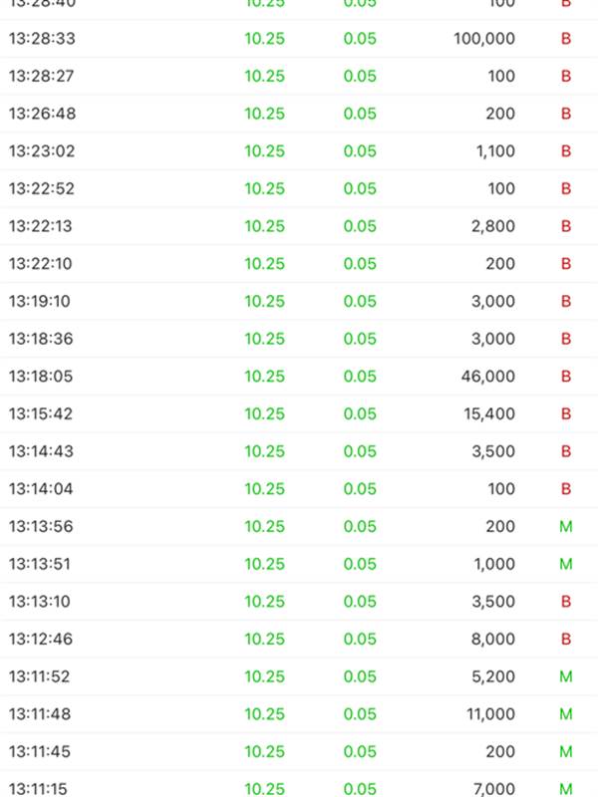Click the 0.05 change at 13:14:43
Viewport: 598px width, 797px height.
tap(360, 451)
